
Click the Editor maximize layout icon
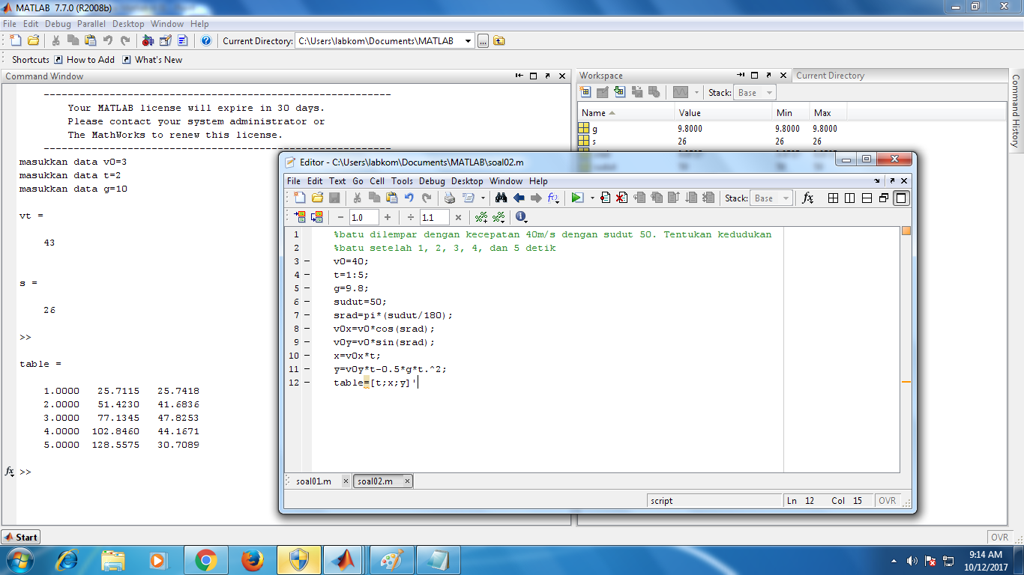[901, 198]
